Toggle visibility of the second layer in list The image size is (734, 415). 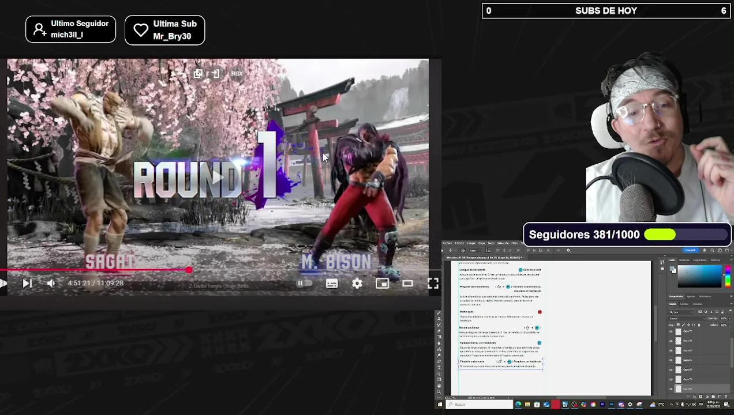tap(671, 341)
